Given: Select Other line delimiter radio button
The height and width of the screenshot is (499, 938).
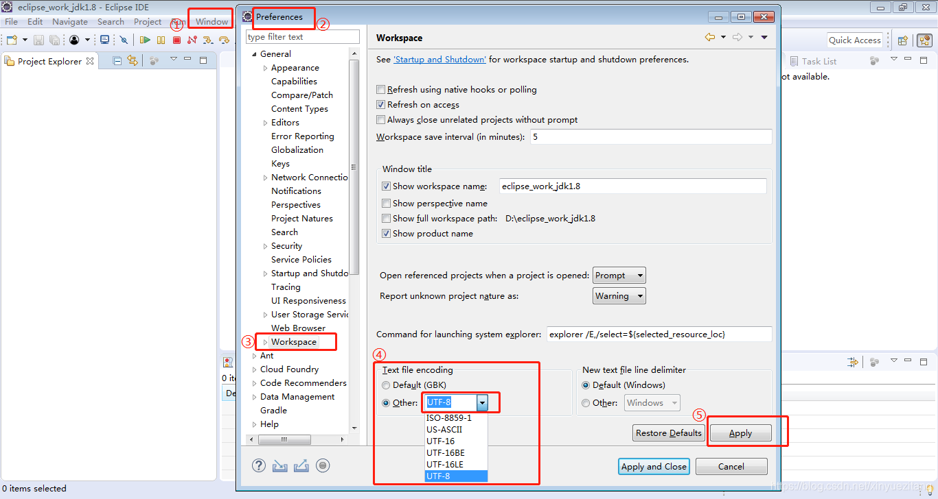Looking at the screenshot, I should [x=586, y=403].
